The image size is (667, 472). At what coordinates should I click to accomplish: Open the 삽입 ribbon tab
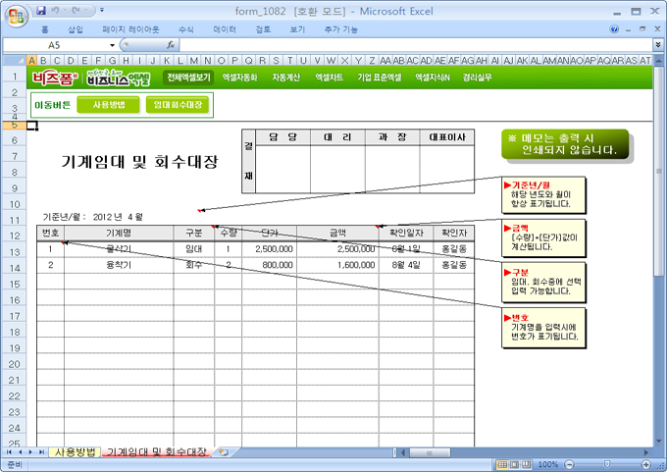pyautogui.click(x=76, y=29)
